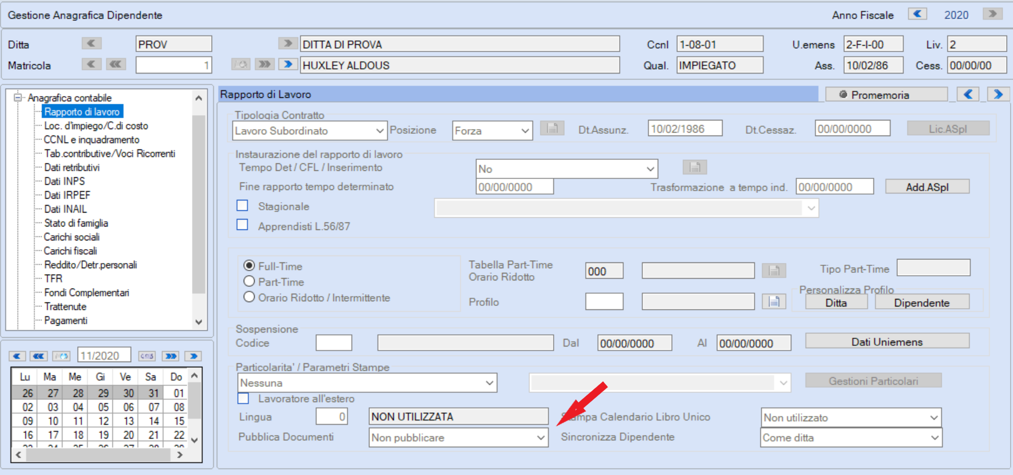Open the TFR tree item
The image size is (1013, 475).
click(x=53, y=279)
